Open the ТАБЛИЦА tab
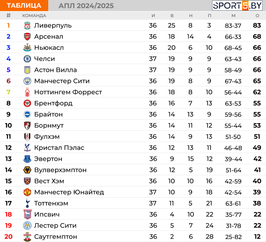 pyautogui.click(x=24, y=6)
